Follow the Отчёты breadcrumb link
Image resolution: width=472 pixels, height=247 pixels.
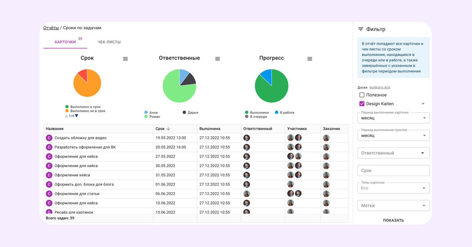click(51, 28)
